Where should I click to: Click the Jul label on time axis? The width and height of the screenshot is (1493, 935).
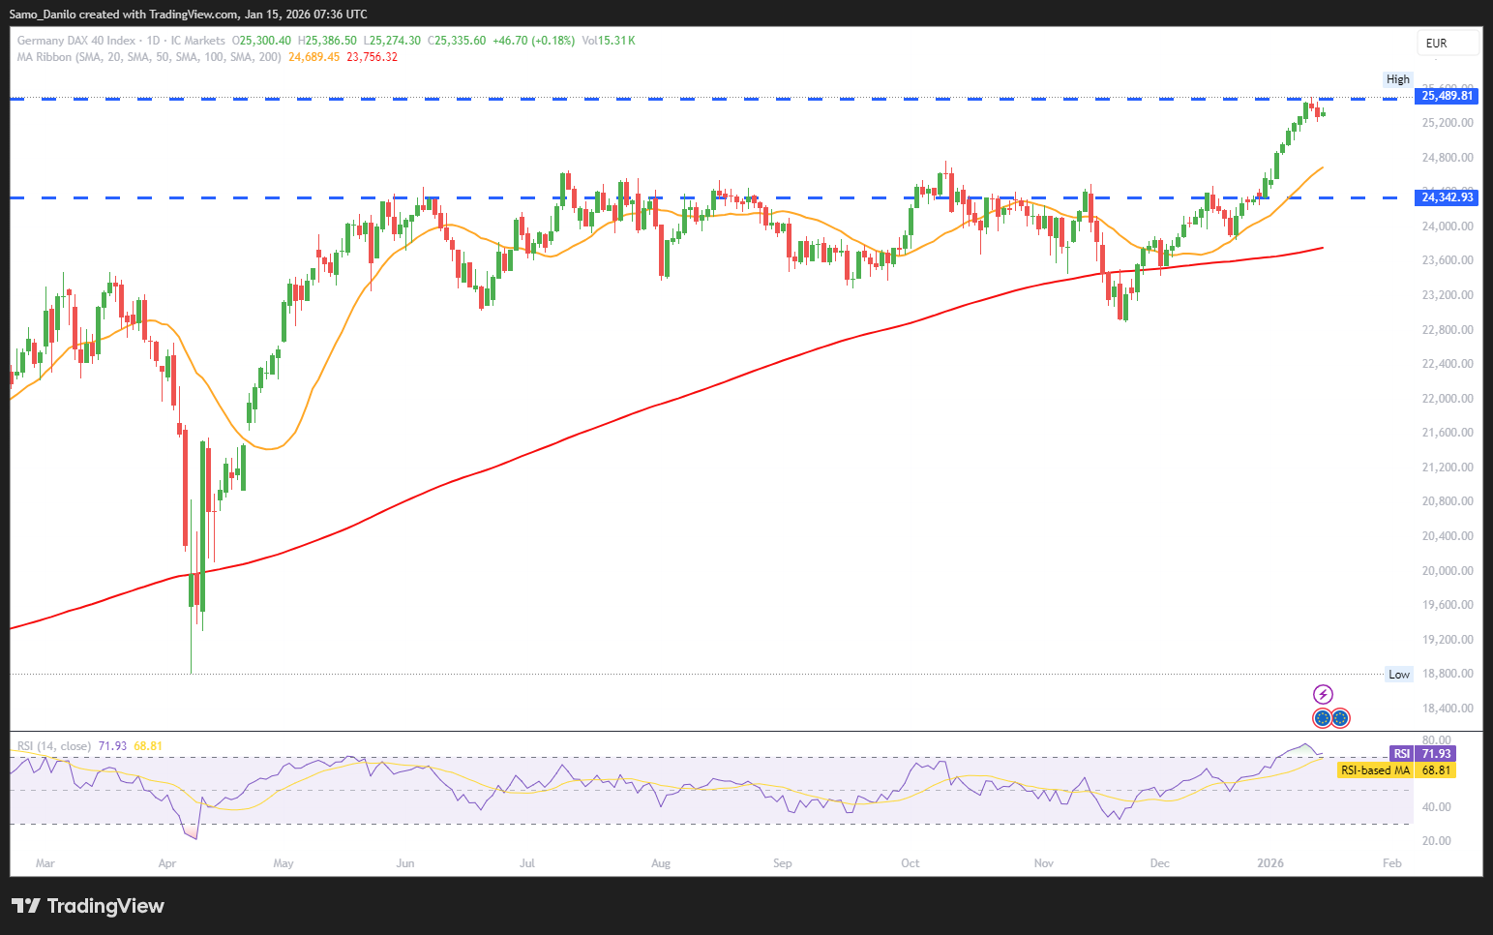pyautogui.click(x=527, y=863)
